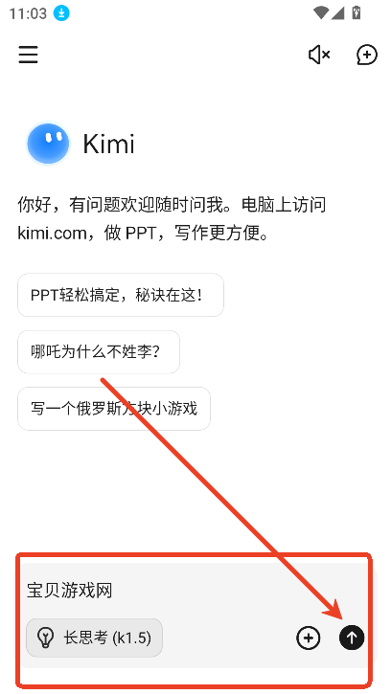Select the PPT轻松搞定 suggestion
Screen dimensions: 391x694
coord(121,295)
